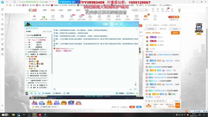Screen dimensions: 208x117
Task: Click the 播放伴奏 music button in YY bar
Action: (x=57, y=93)
